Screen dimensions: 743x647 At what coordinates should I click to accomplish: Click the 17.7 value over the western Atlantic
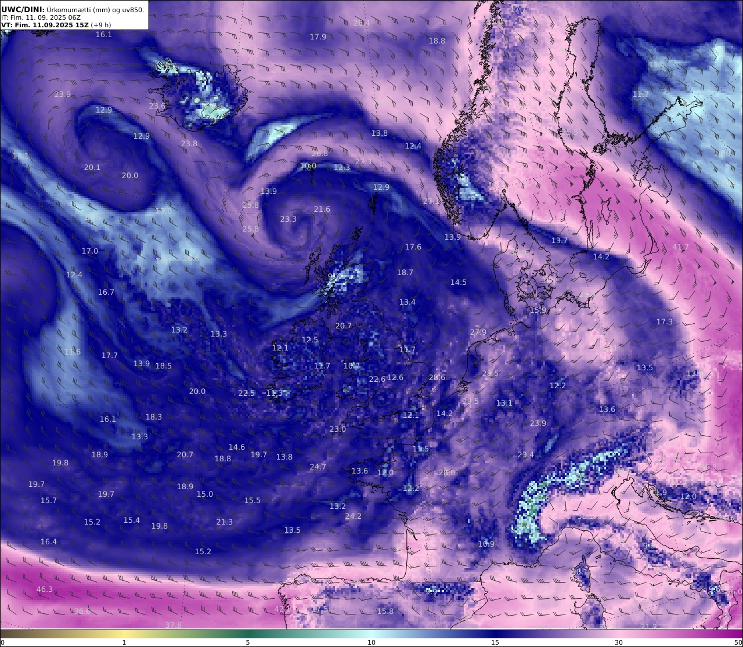point(109,355)
